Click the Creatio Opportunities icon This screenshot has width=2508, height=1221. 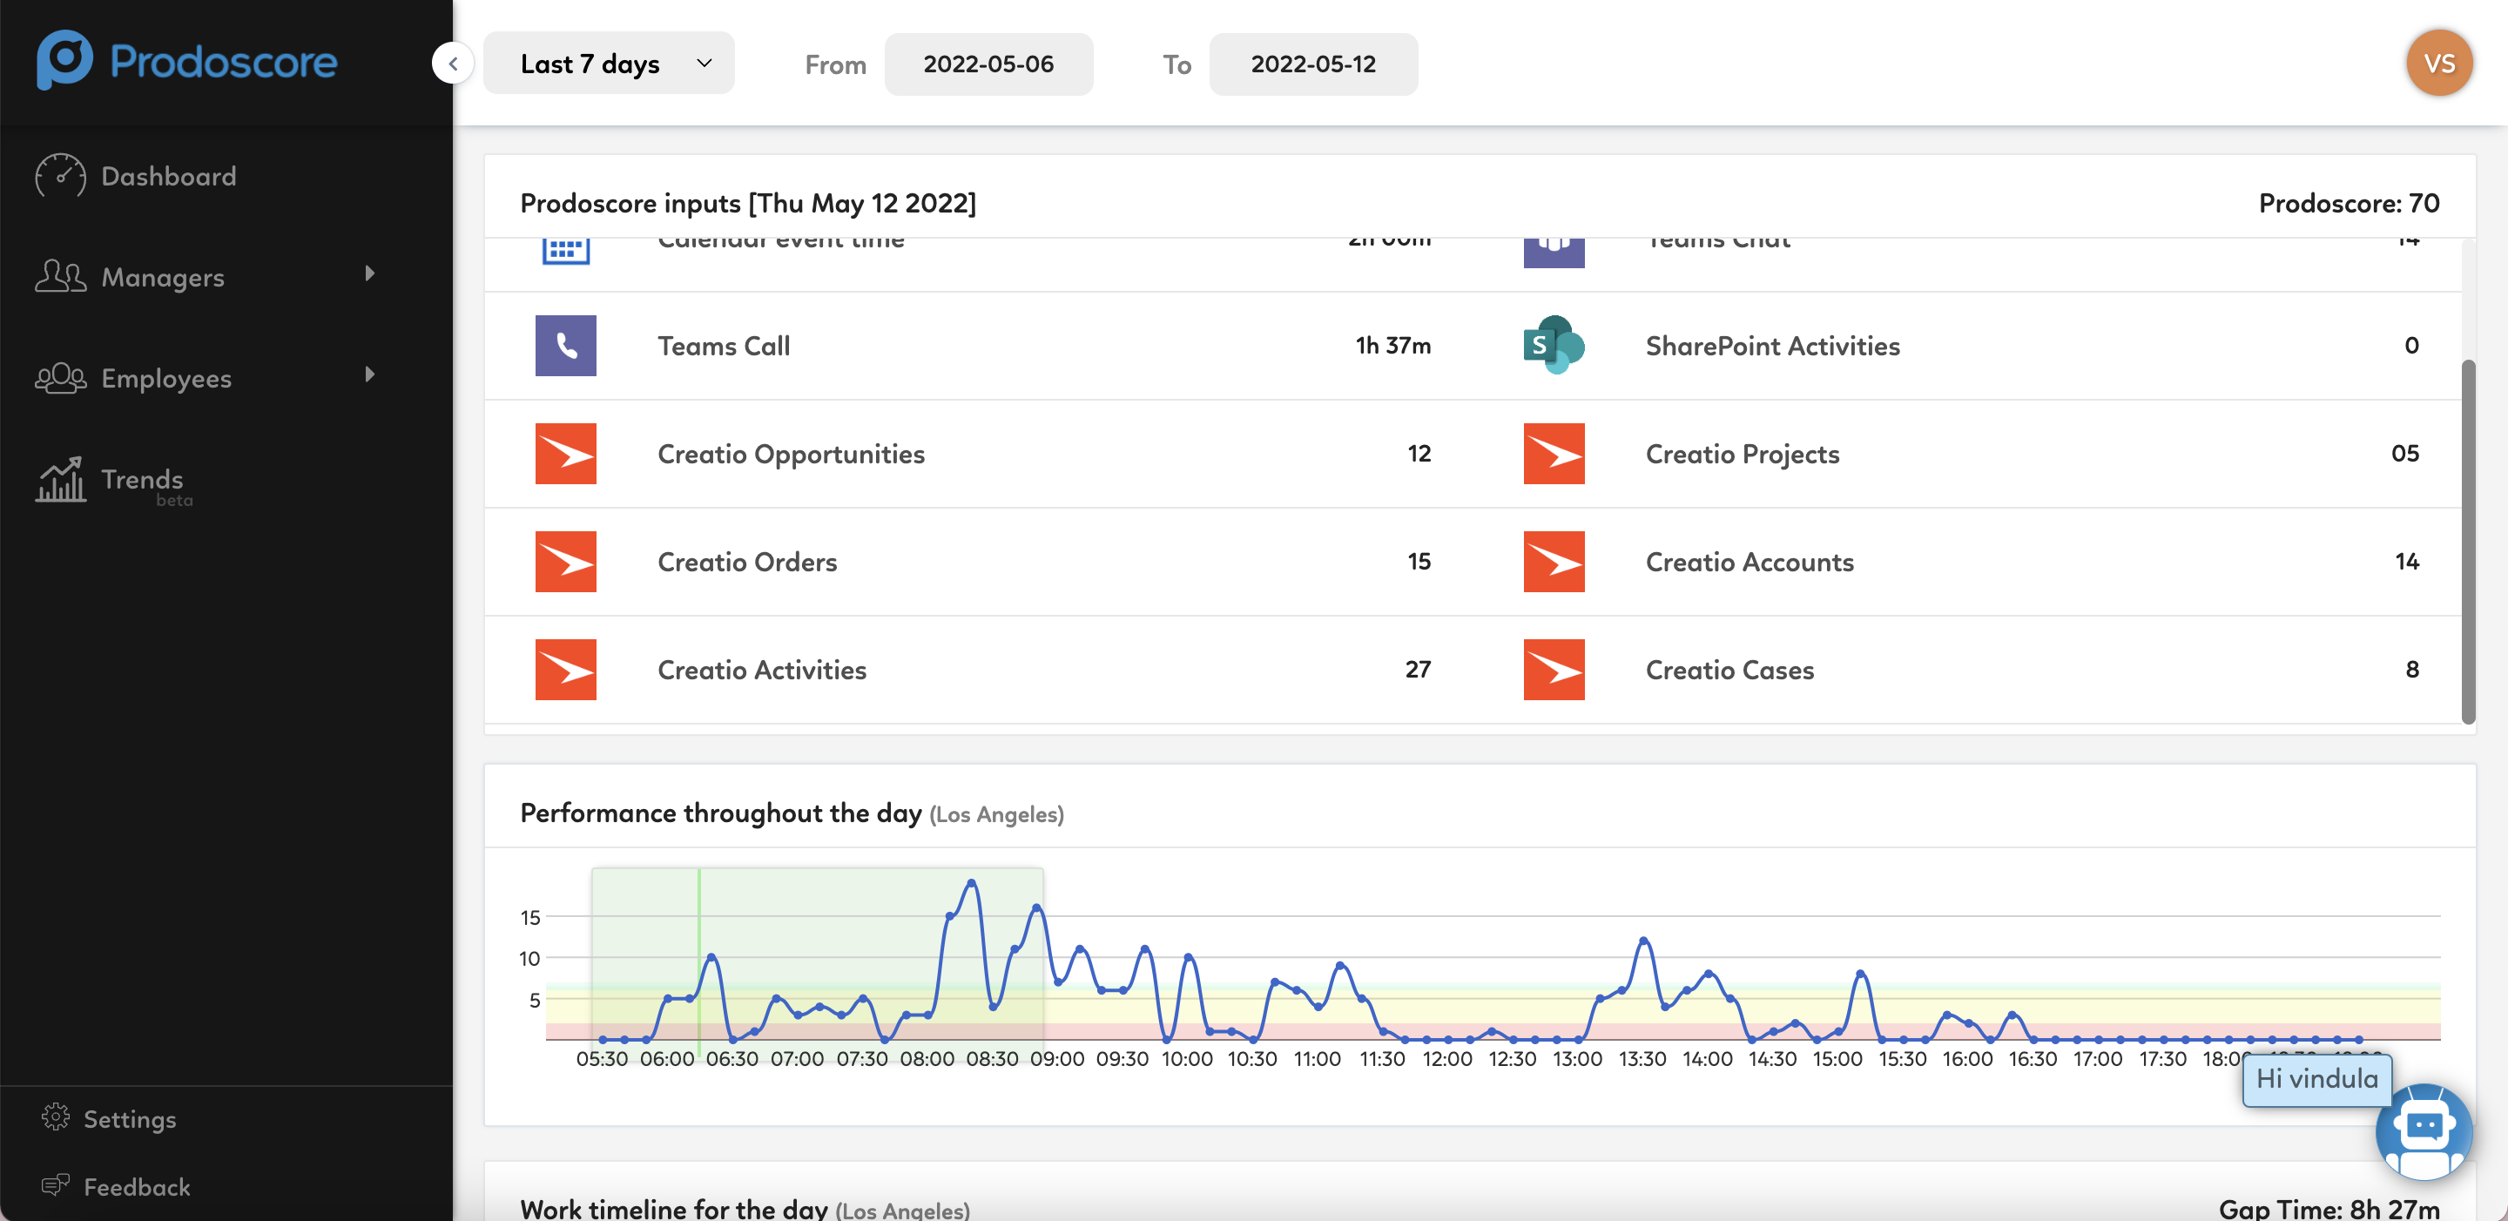point(564,454)
